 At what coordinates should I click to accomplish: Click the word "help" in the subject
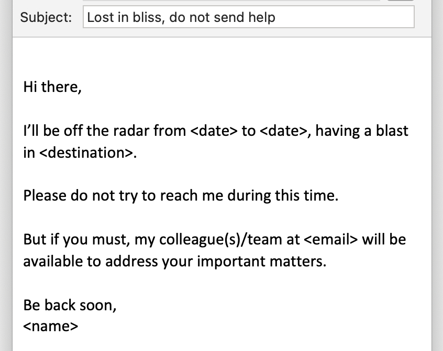pos(262,17)
